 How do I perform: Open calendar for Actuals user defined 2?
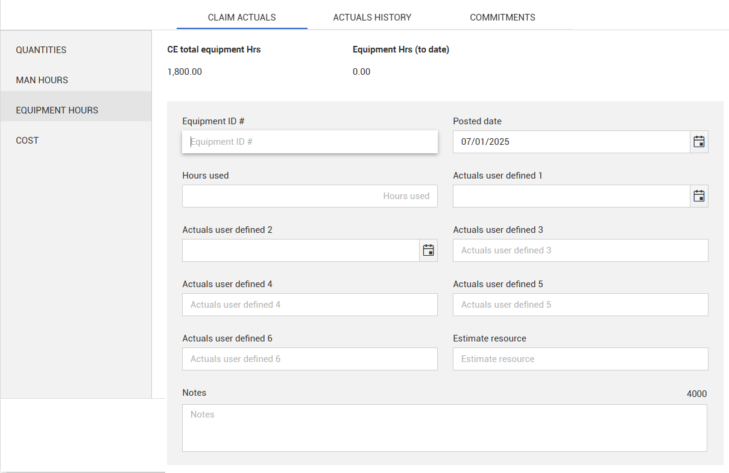428,250
